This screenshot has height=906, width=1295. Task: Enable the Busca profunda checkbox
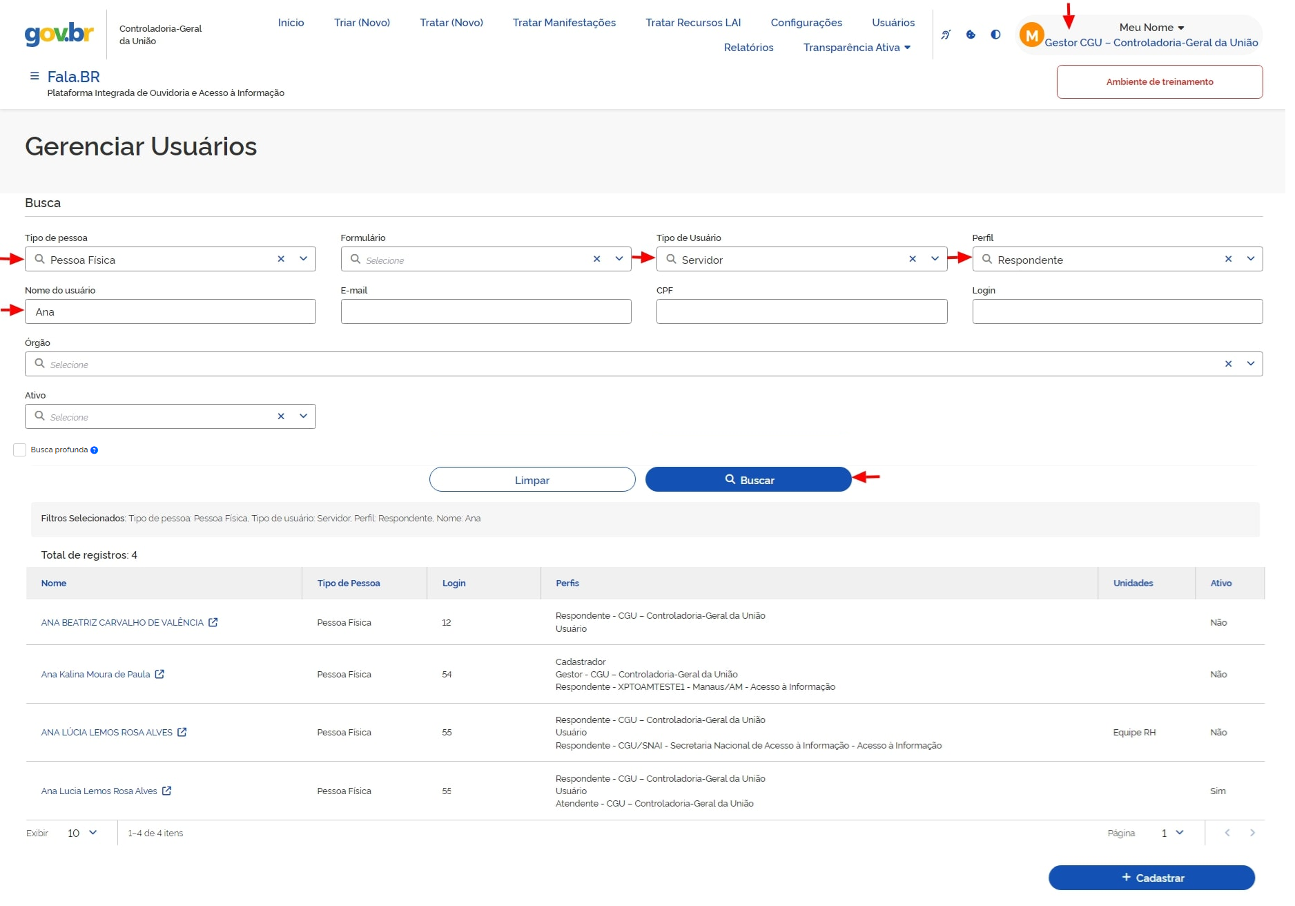tap(20, 450)
